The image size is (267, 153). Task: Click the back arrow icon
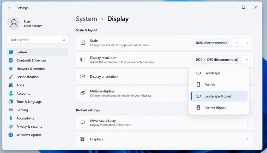(x=10, y=8)
